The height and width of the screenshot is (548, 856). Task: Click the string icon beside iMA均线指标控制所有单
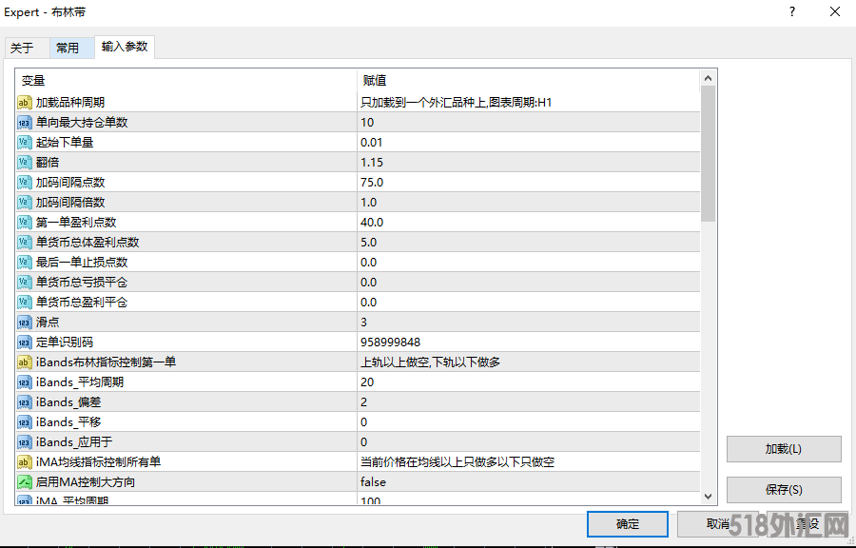(25, 461)
